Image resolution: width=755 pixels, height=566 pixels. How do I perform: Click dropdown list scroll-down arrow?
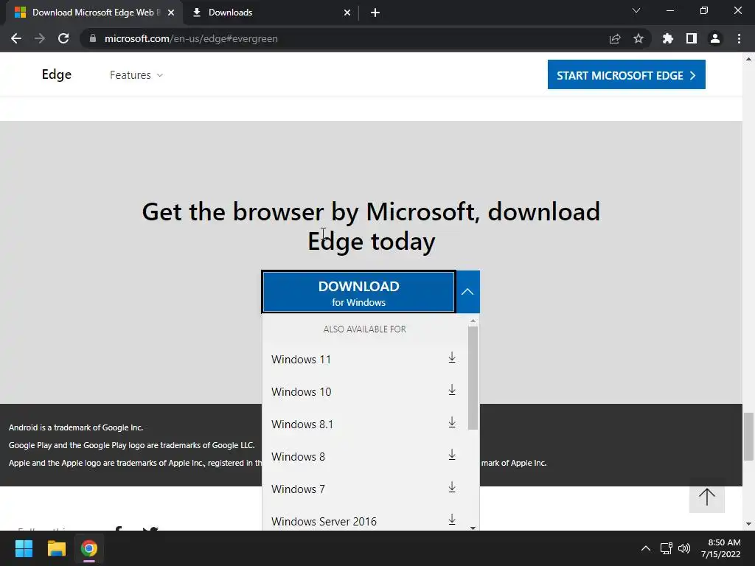click(473, 528)
